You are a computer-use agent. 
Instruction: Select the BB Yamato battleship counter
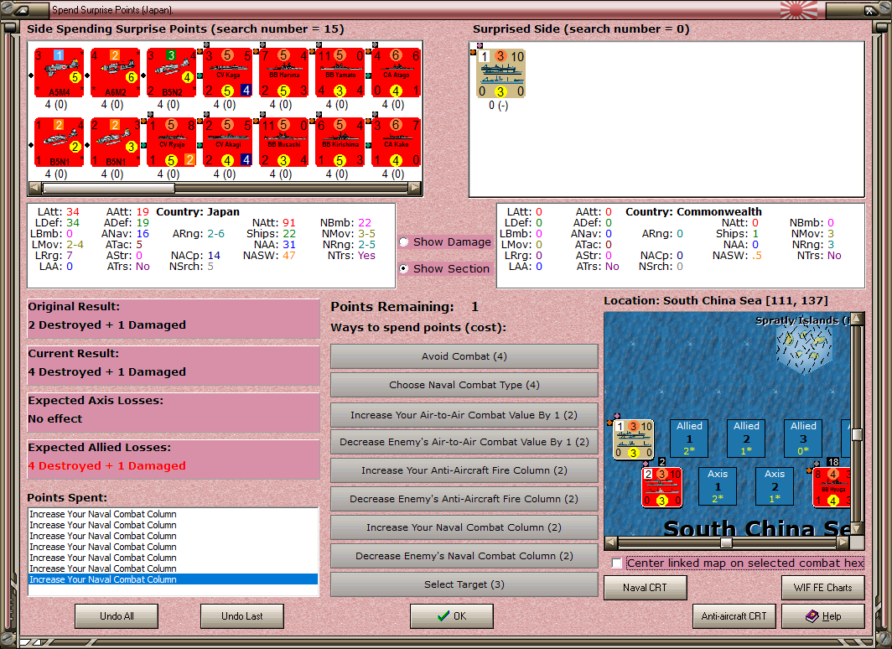[340, 73]
